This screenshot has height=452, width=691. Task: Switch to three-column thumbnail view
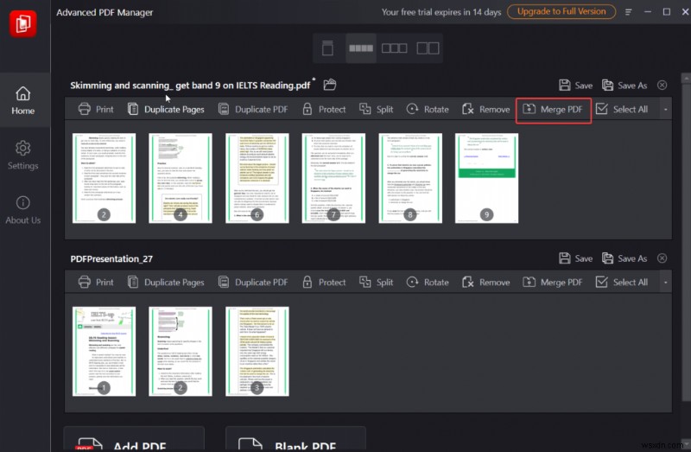pyautogui.click(x=394, y=48)
